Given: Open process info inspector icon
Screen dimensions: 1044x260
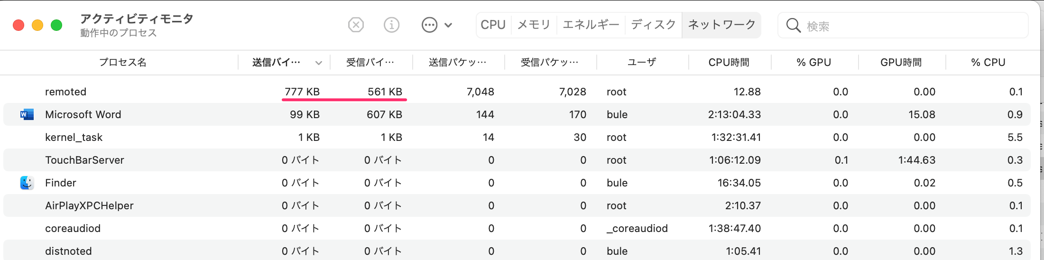Looking at the screenshot, I should [391, 25].
